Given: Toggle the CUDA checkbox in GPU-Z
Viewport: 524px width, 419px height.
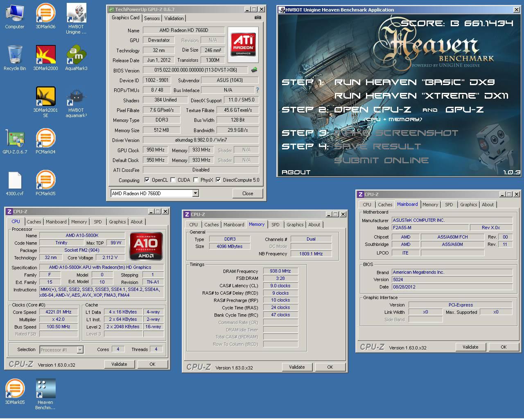Looking at the screenshot, I should [x=173, y=180].
